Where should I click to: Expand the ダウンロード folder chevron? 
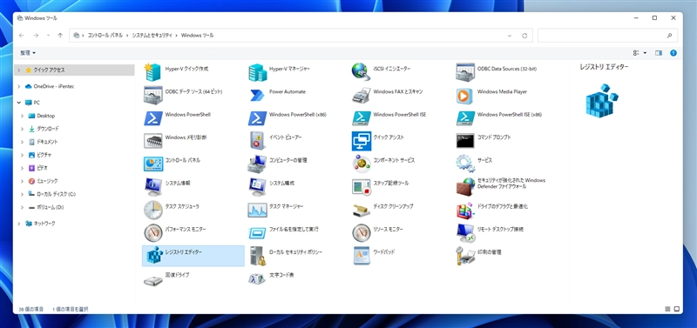pos(23,129)
